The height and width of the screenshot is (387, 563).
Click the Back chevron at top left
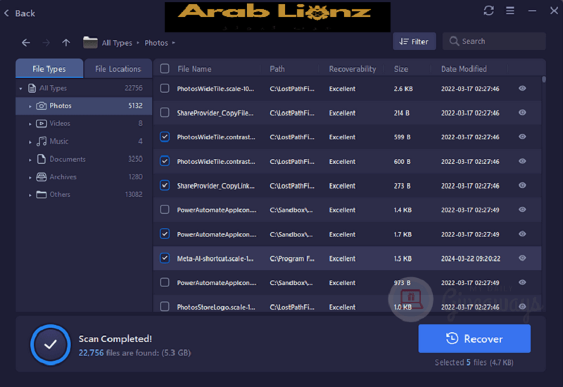tap(6, 13)
